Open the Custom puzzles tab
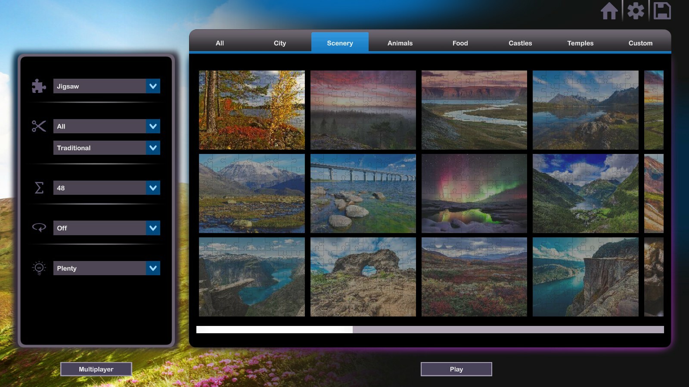Image resolution: width=689 pixels, height=387 pixels. [x=641, y=43]
